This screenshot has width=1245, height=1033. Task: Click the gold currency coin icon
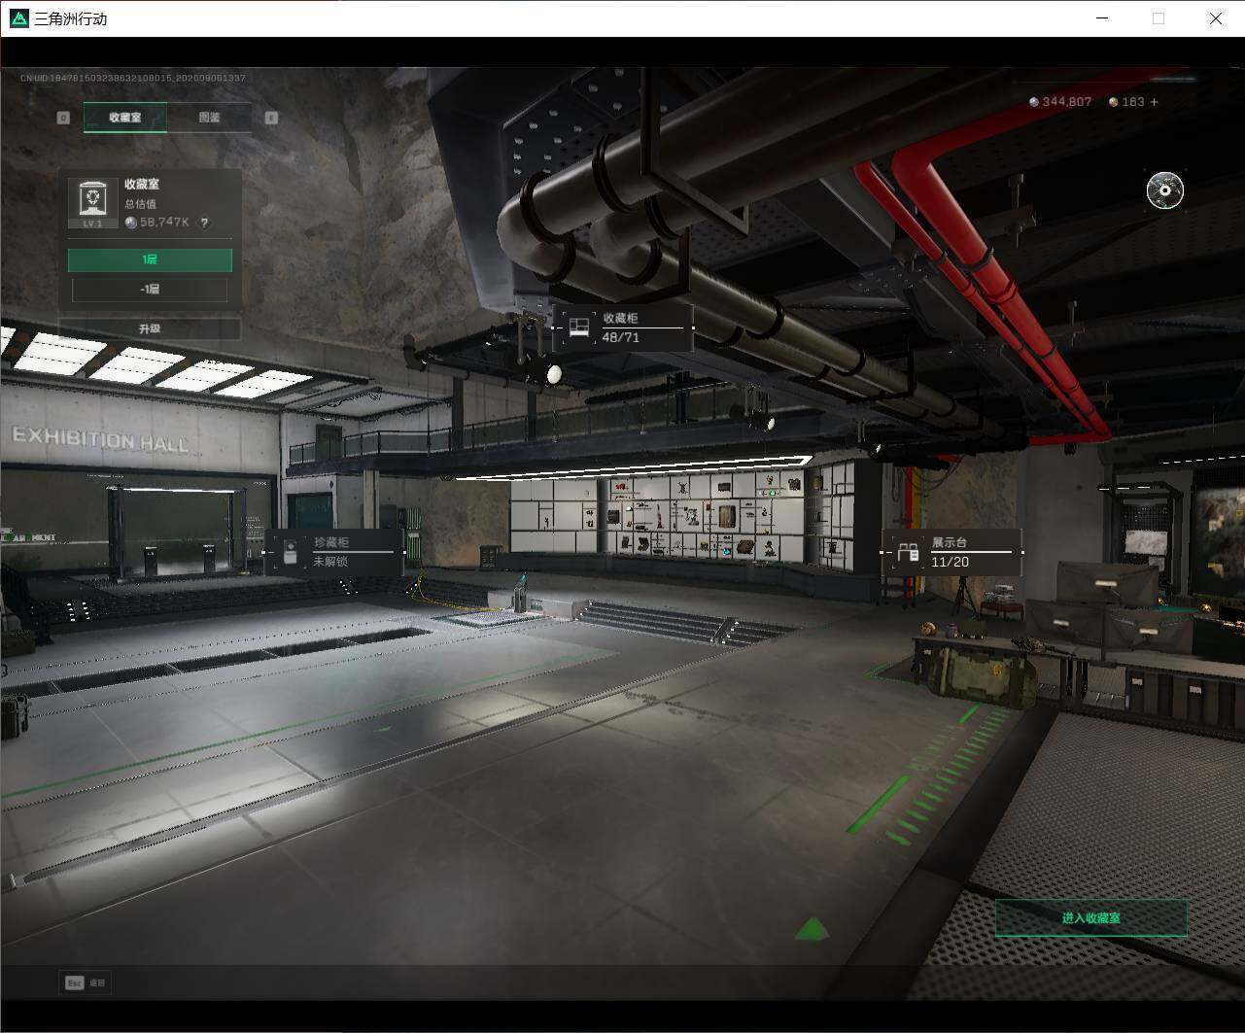click(x=1113, y=102)
